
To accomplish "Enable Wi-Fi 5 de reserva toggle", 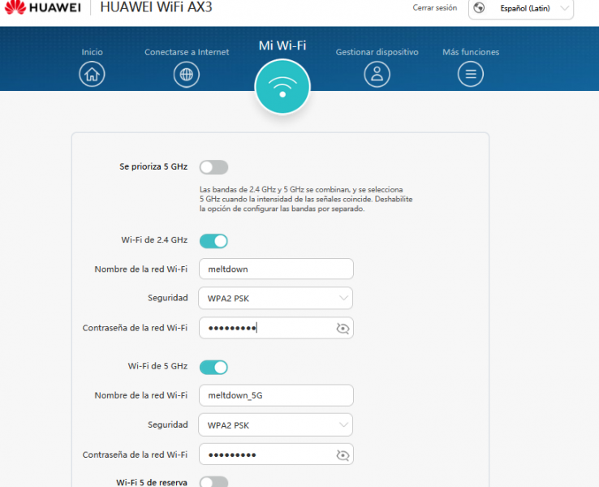I will (213, 482).
